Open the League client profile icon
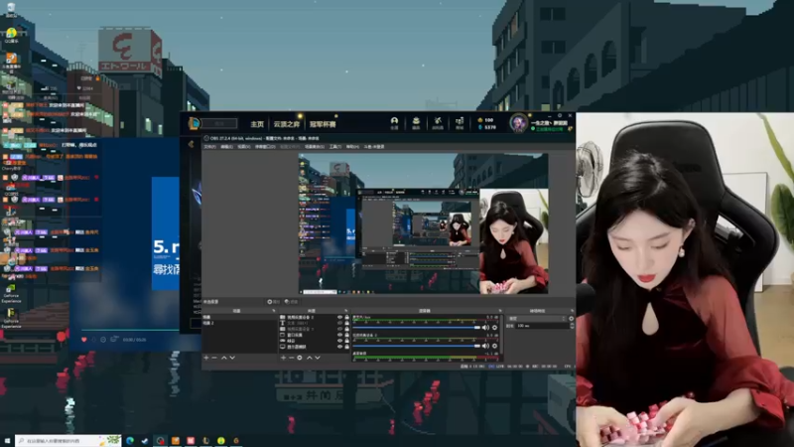794x447 pixels. point(394,122)
